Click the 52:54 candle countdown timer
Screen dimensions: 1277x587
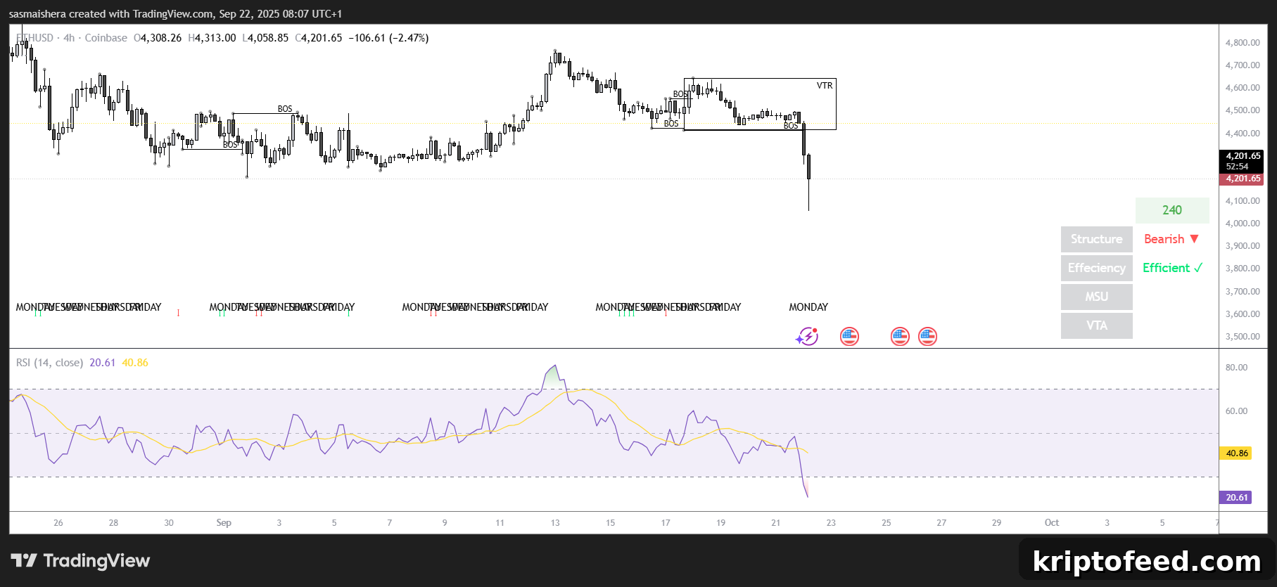point(1237,167)
